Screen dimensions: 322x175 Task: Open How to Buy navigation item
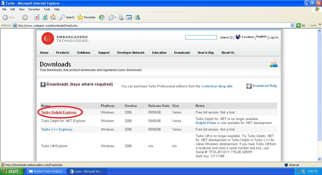click(206, 53)
